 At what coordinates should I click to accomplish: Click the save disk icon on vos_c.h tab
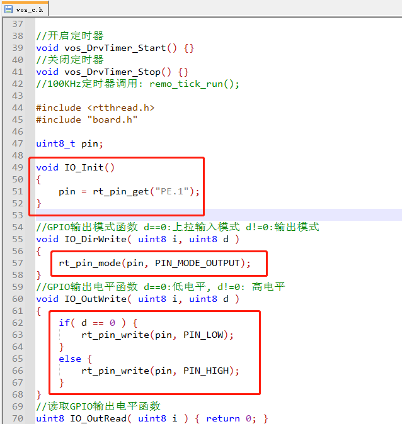coord(8,9)
